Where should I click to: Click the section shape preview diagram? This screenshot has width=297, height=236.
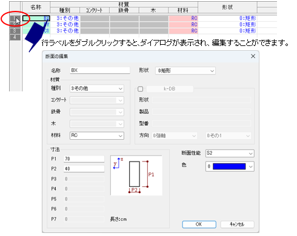click(136, 175)
